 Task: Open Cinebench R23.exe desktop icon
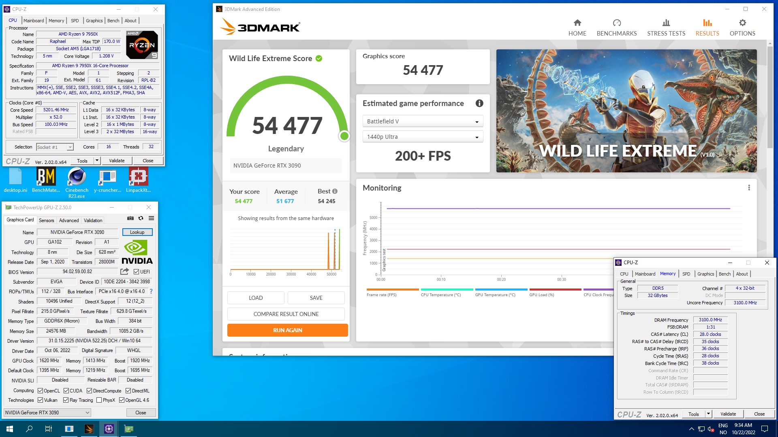[77, 183]
